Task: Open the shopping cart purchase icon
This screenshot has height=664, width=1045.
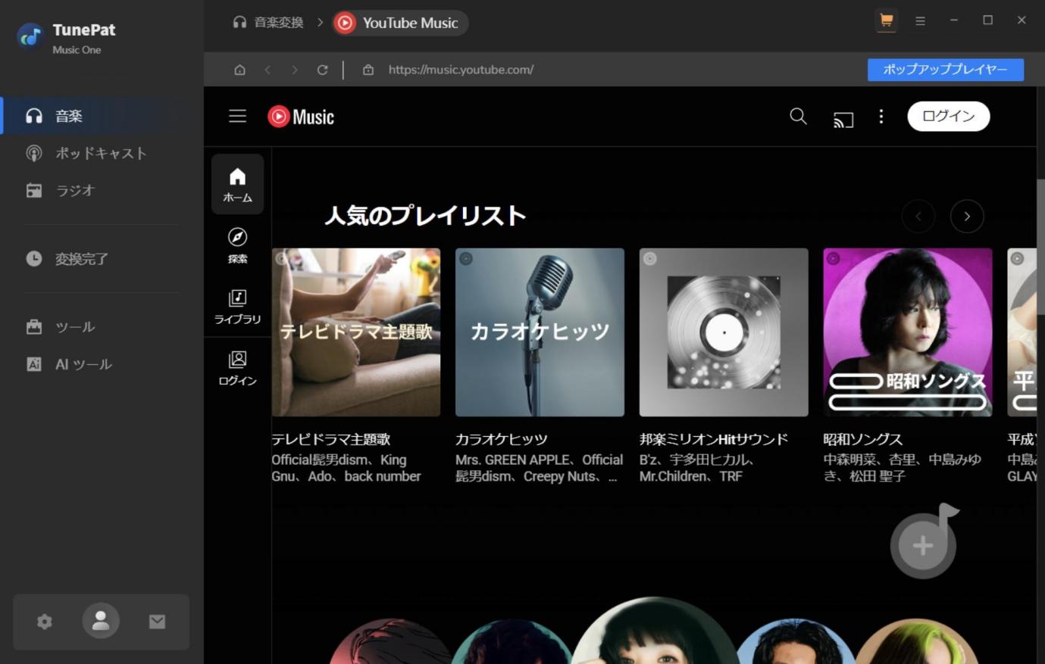Action: (x=887, y=20)
